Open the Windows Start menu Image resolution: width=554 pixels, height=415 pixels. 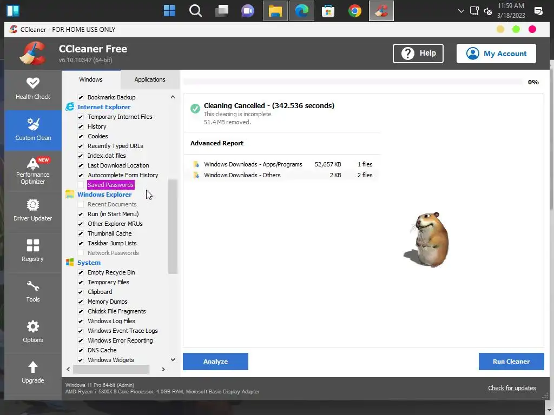coord(169,11)
